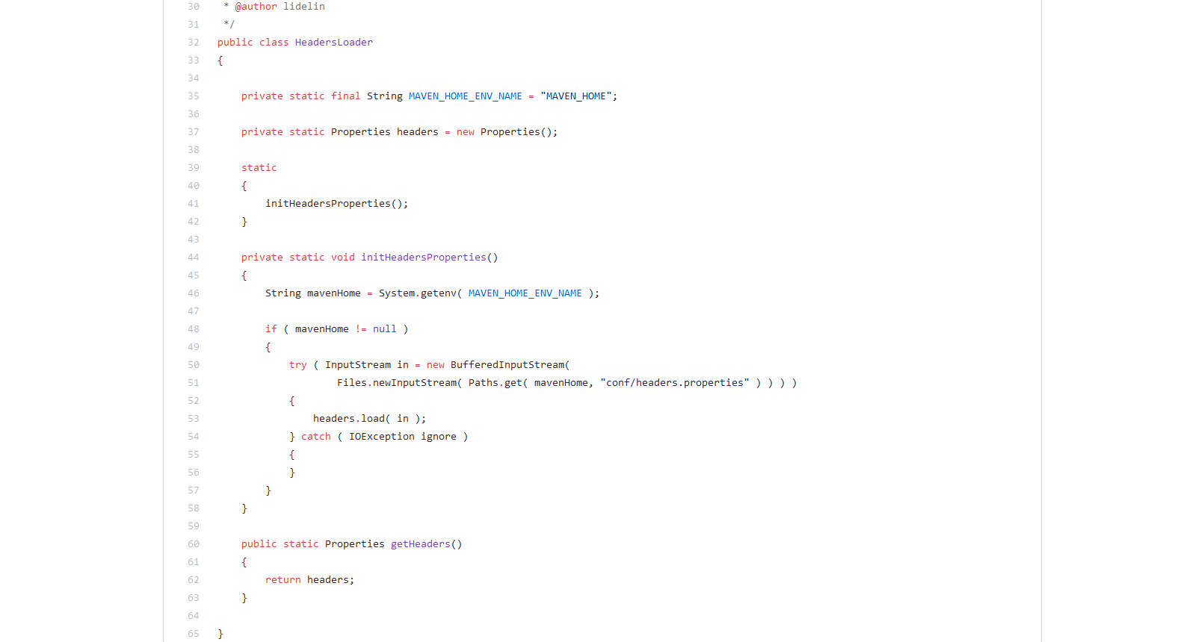Click the HeadersLoader class name
1192x642 pixels.
333,43
